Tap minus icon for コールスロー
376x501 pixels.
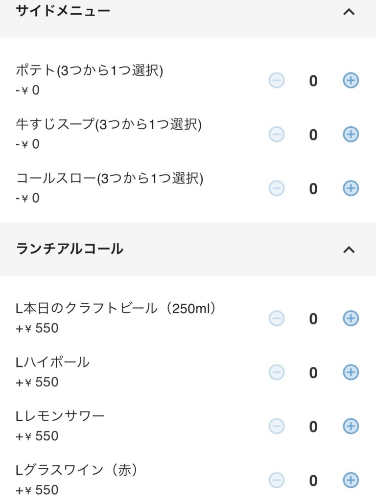(x=277, y=188)
